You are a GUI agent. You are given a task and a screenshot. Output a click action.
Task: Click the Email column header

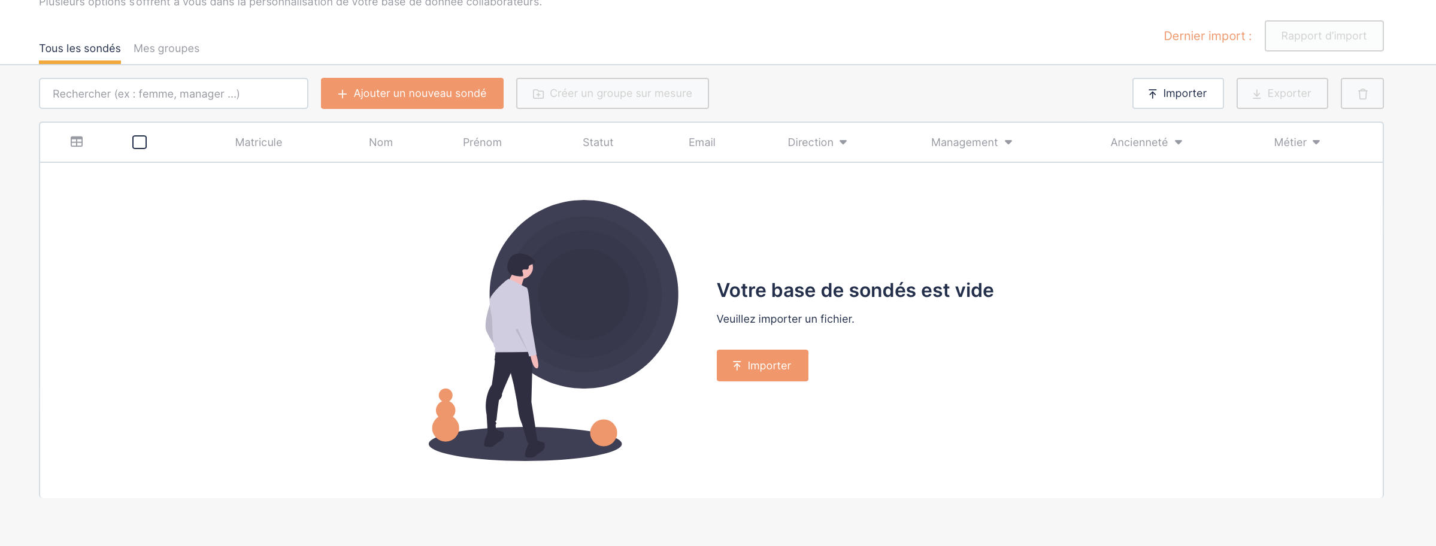[702, 142]
